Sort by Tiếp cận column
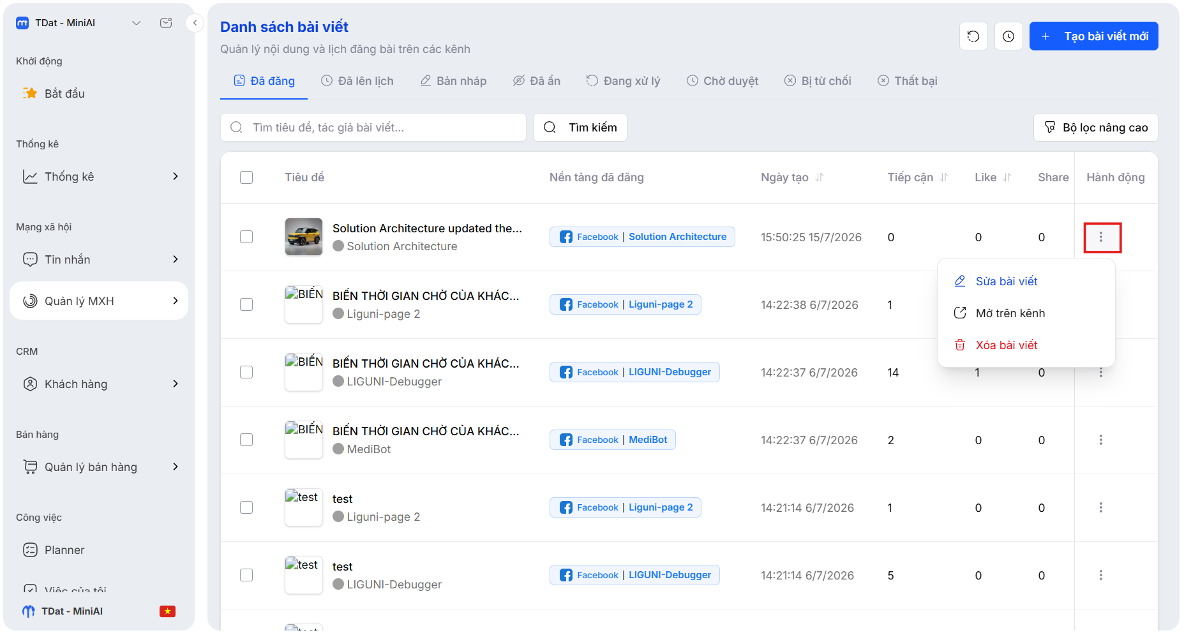Image resolution: width=1184 pixels, height=635 pixels. (944, 177)
